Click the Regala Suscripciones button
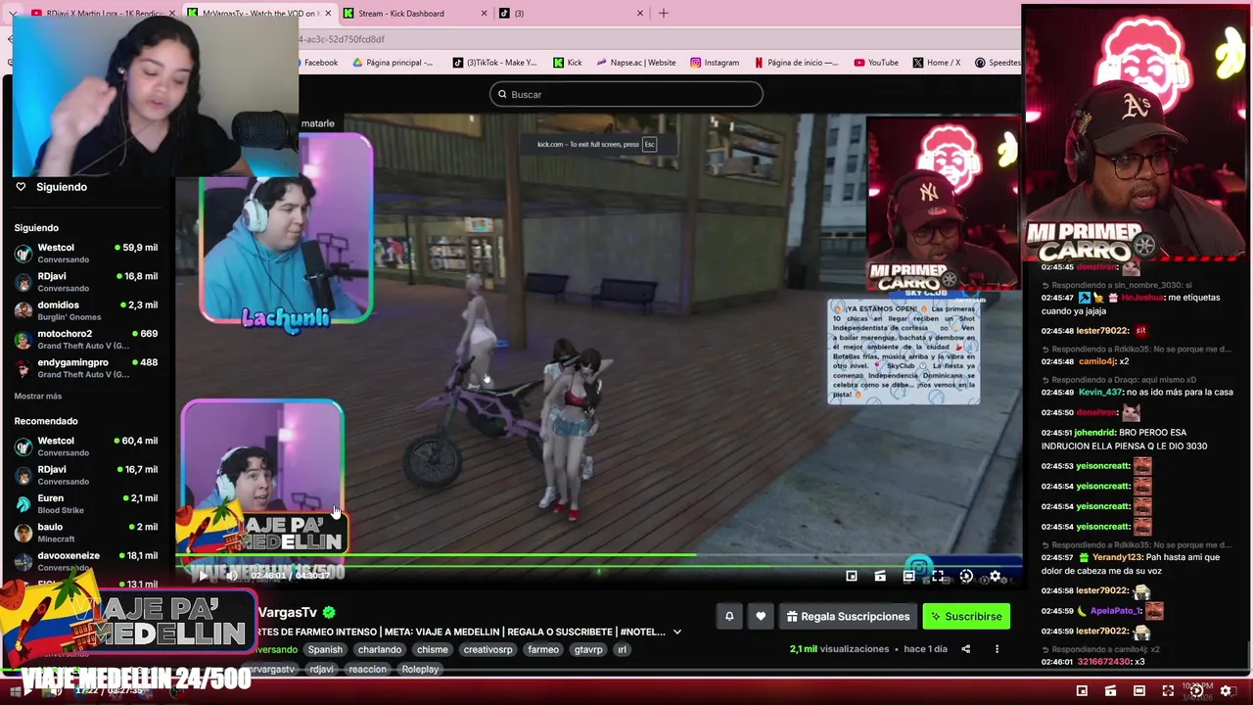Image resolution: width=1253 pixels, height=705 pixels. coord(848,616)
